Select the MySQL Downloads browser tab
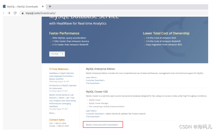Image resolution: width=217 pixels, height=132 pixels. pyautogui.click(x=24, y=7)
